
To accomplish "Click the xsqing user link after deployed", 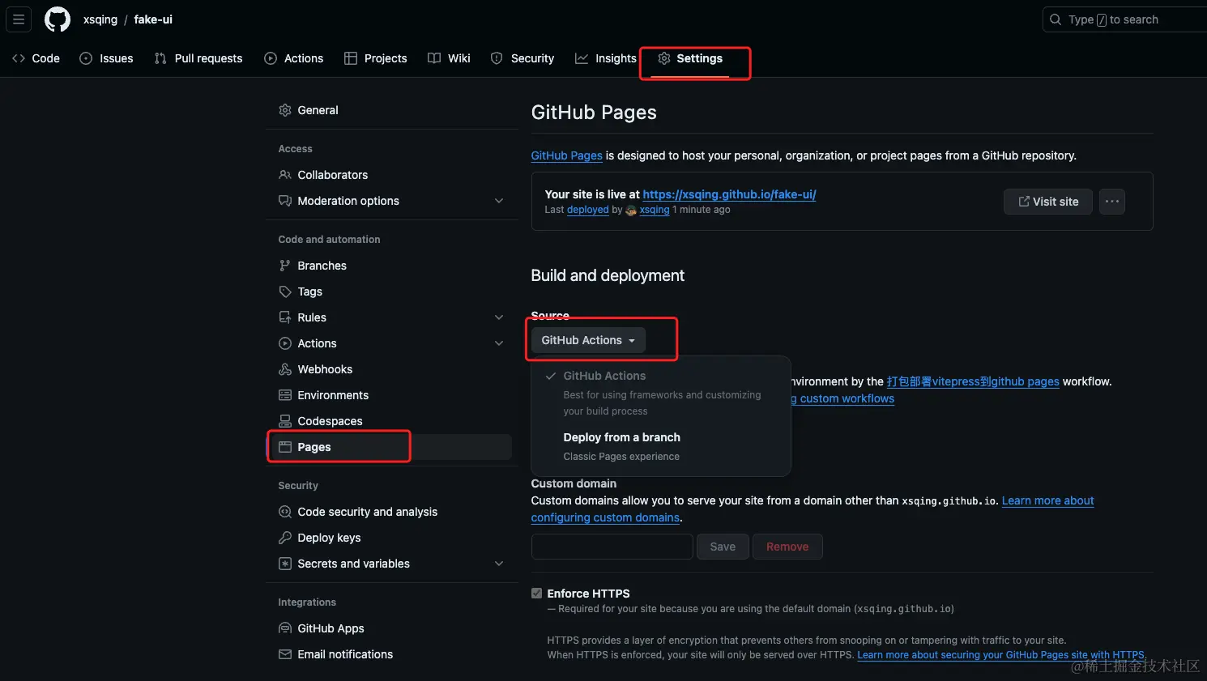I will (x=655, y=210).
